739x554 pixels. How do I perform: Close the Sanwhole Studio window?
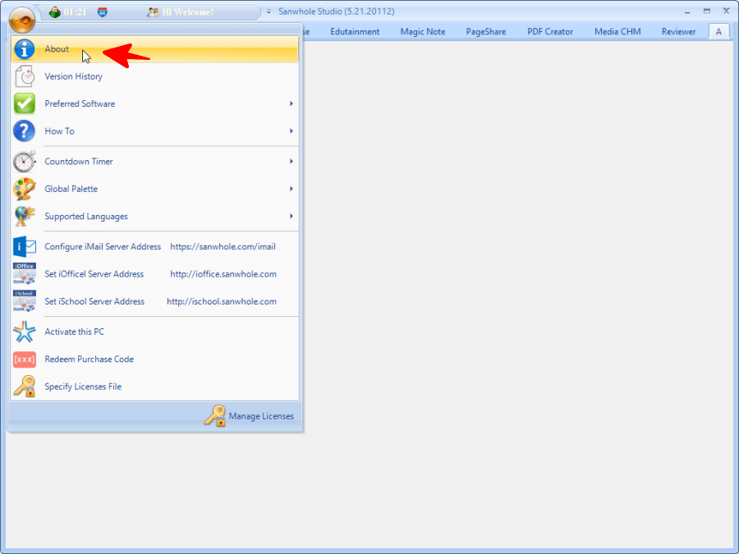pyautogui.click(x=727, y=11)
